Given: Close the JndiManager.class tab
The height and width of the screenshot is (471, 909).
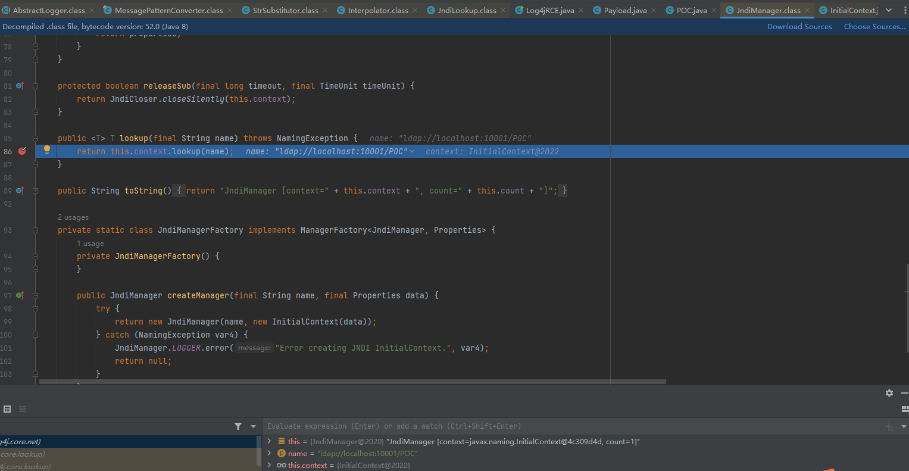Looking at the screenshot, I should pyautogui.click(x=807, y=10).
